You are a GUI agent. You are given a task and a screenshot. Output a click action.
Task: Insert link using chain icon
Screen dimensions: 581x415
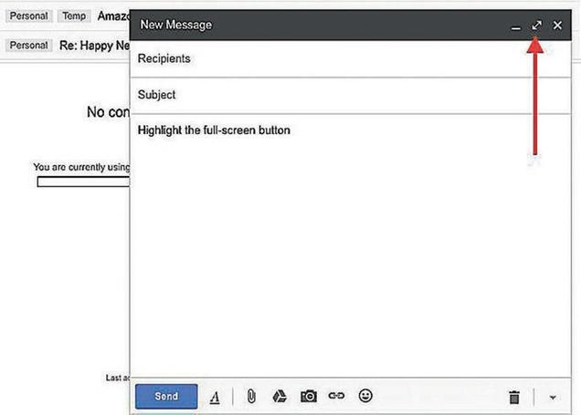[x=336, y=396]
